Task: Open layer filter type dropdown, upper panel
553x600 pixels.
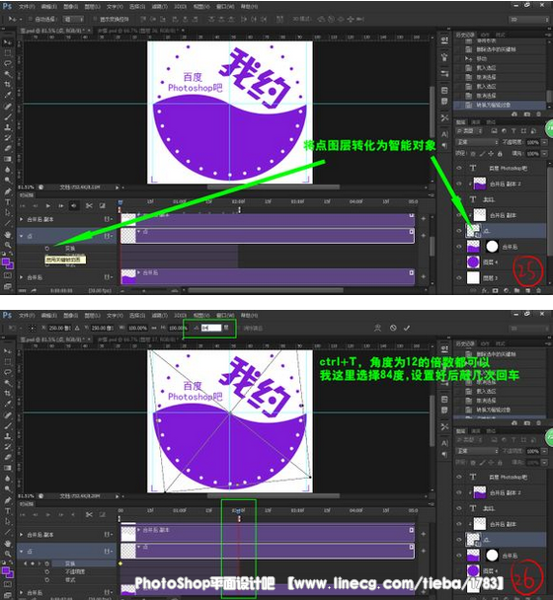Action: [x=469, y=131]
